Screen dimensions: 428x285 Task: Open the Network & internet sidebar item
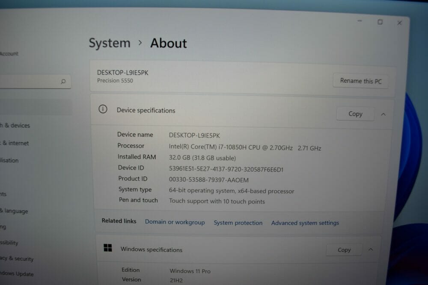pos(15,143)
